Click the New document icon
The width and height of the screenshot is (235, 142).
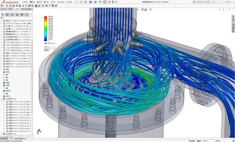point(81,2)
